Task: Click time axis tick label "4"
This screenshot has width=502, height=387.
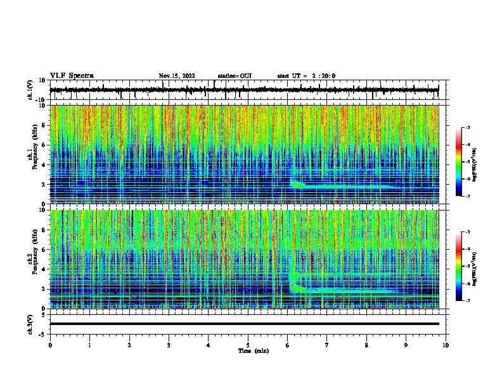Action: tap(209, 345)
